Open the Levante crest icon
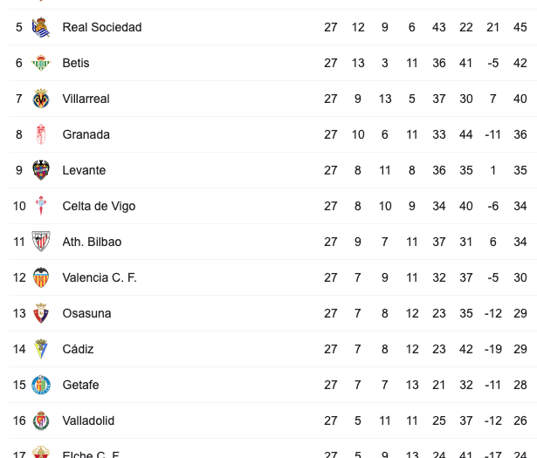537x458 pixels. (41, 170)
